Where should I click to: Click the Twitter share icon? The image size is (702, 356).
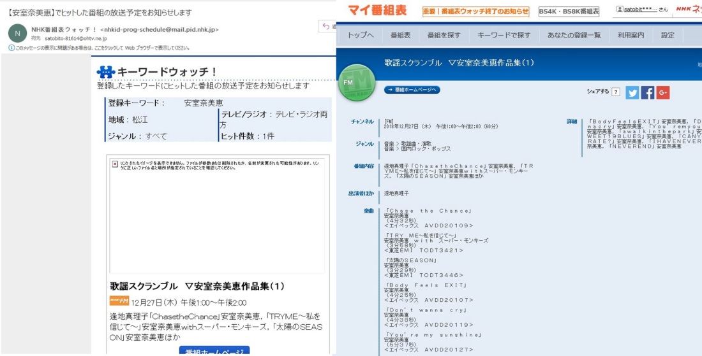coord(632,92)
